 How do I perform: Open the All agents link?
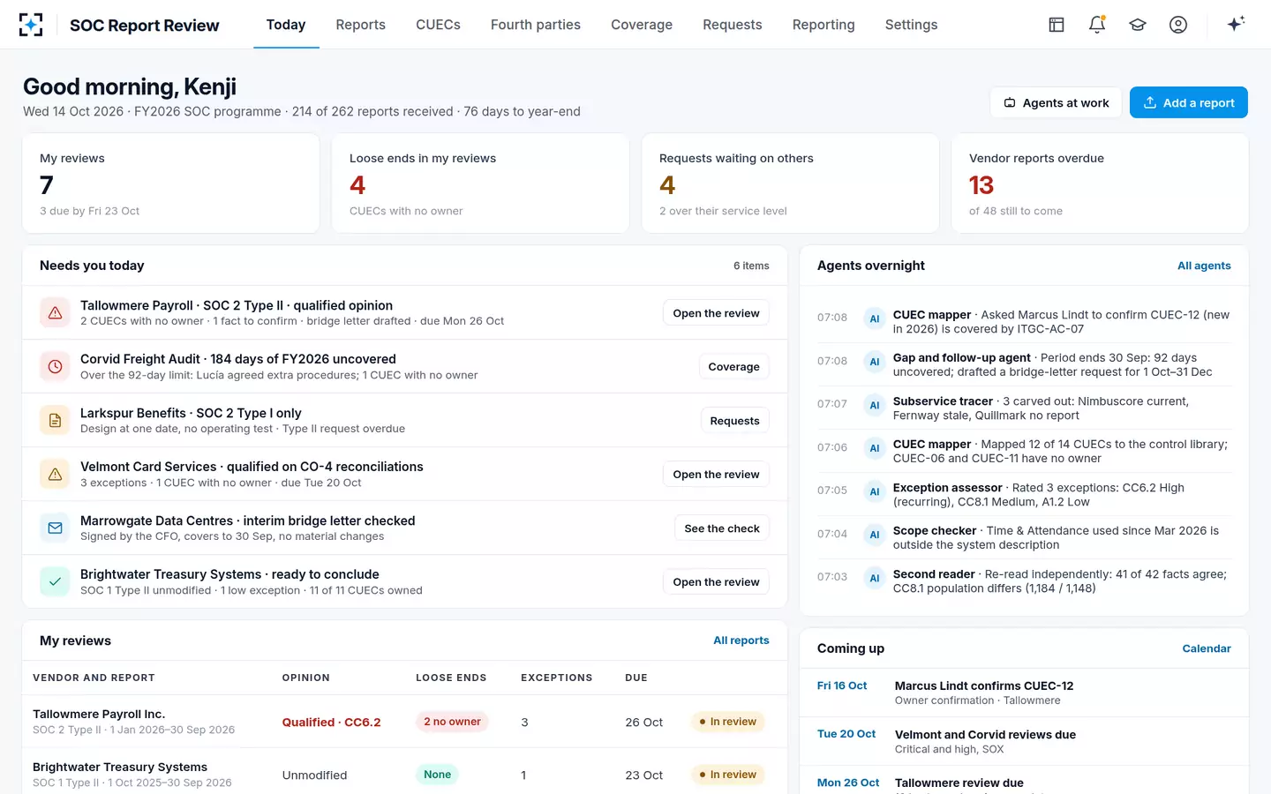tap(1204, 266)
